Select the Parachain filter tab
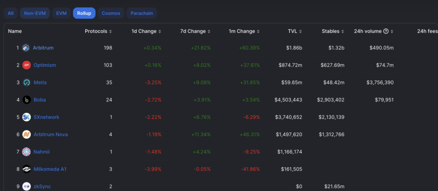 pyautogui.click(x=142, y=13)
